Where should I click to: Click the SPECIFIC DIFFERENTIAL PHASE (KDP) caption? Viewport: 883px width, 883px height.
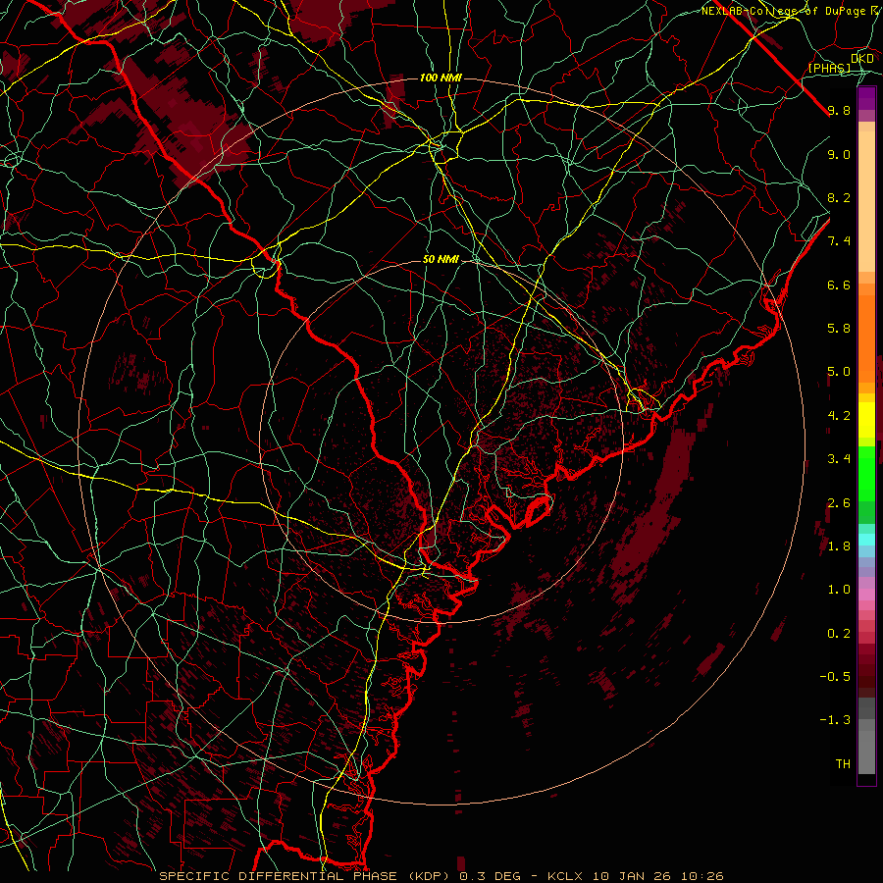click(x=306, y=876)
